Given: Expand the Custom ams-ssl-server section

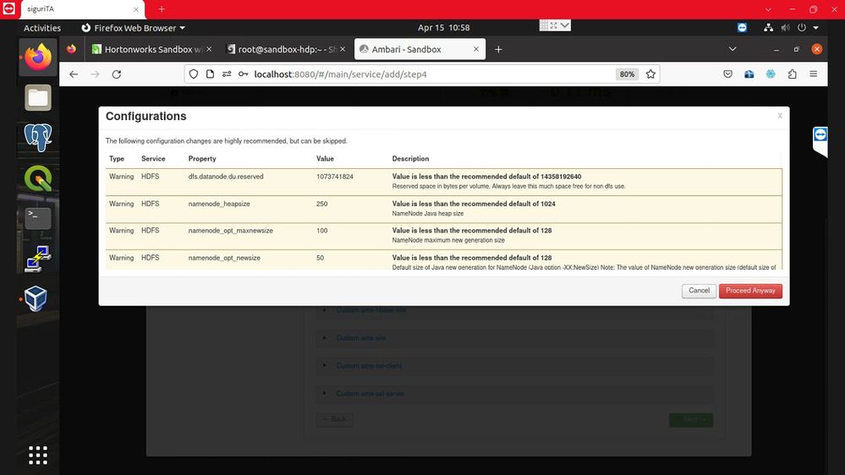Looking at the screenshot, I should (370, 394).
